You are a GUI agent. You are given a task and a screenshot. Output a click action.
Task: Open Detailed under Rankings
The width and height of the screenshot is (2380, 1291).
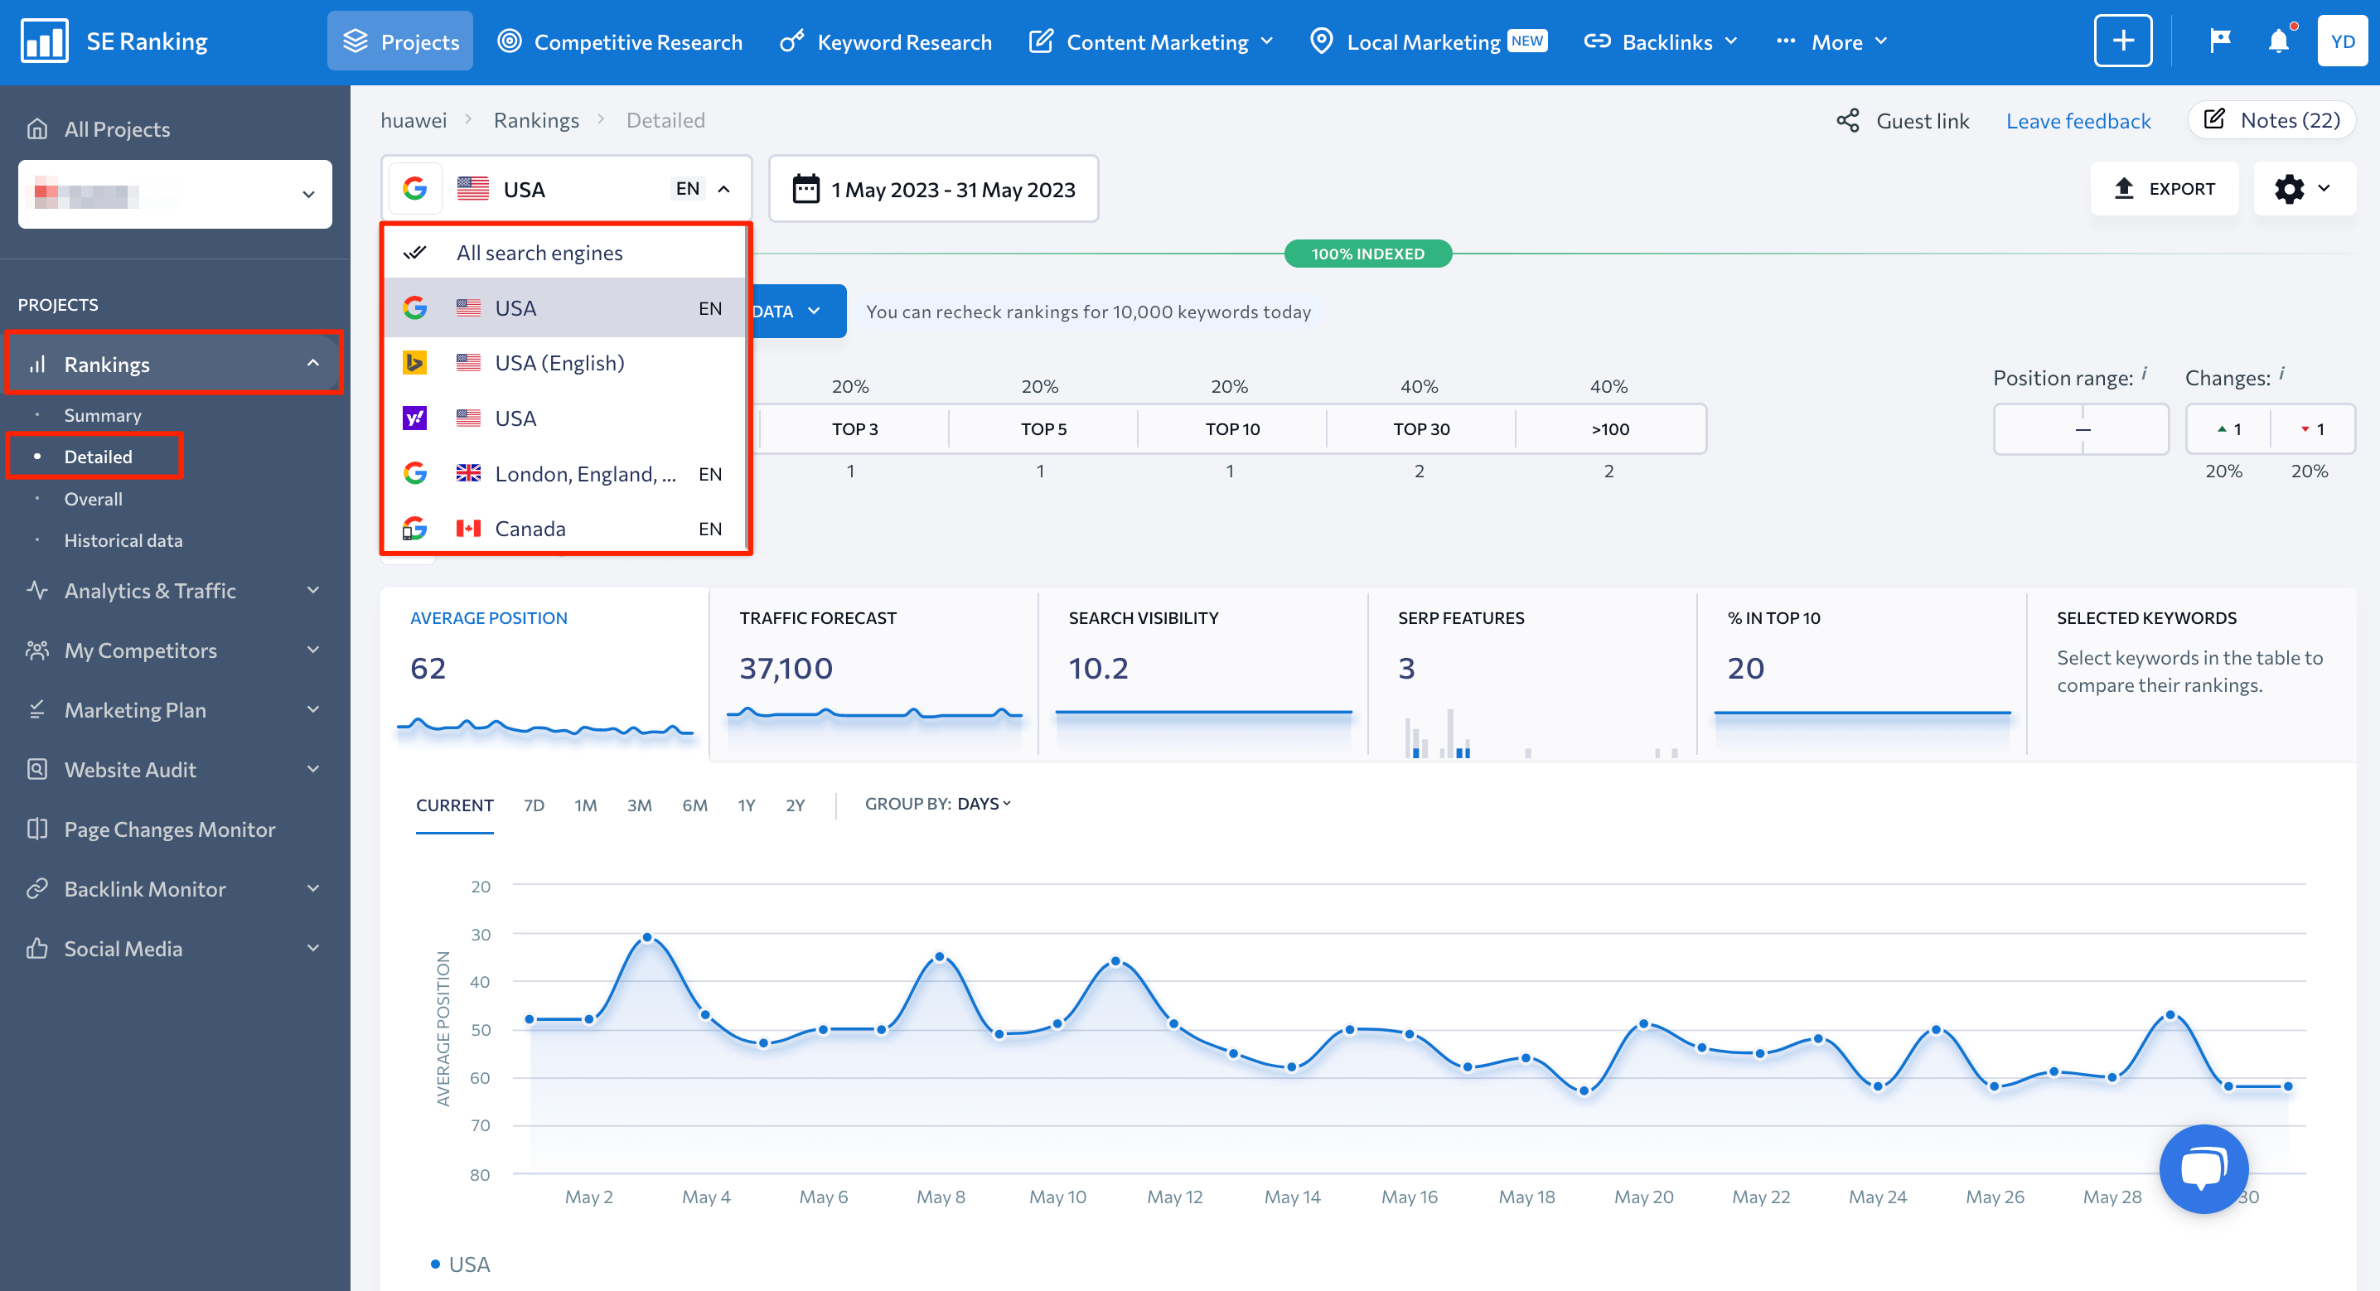pos(98,457)
